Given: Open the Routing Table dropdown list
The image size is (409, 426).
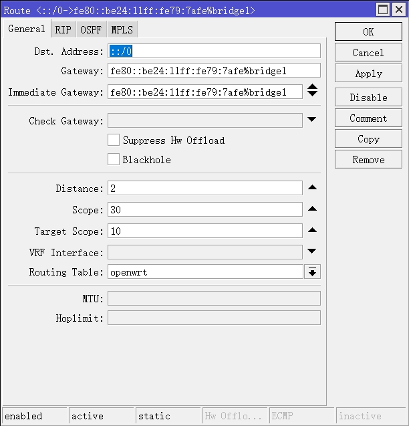Looking at the screenshot, I should point(312,272).
